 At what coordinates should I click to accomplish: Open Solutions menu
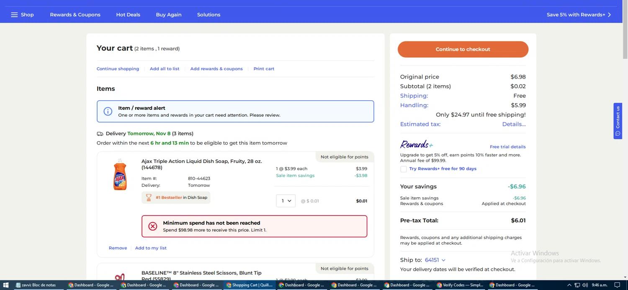tap(208, 15)
